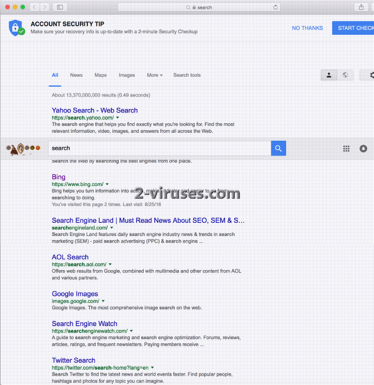
Task: Expand arrow beside searchenginewatch.com URL
Action: (131, 331)
